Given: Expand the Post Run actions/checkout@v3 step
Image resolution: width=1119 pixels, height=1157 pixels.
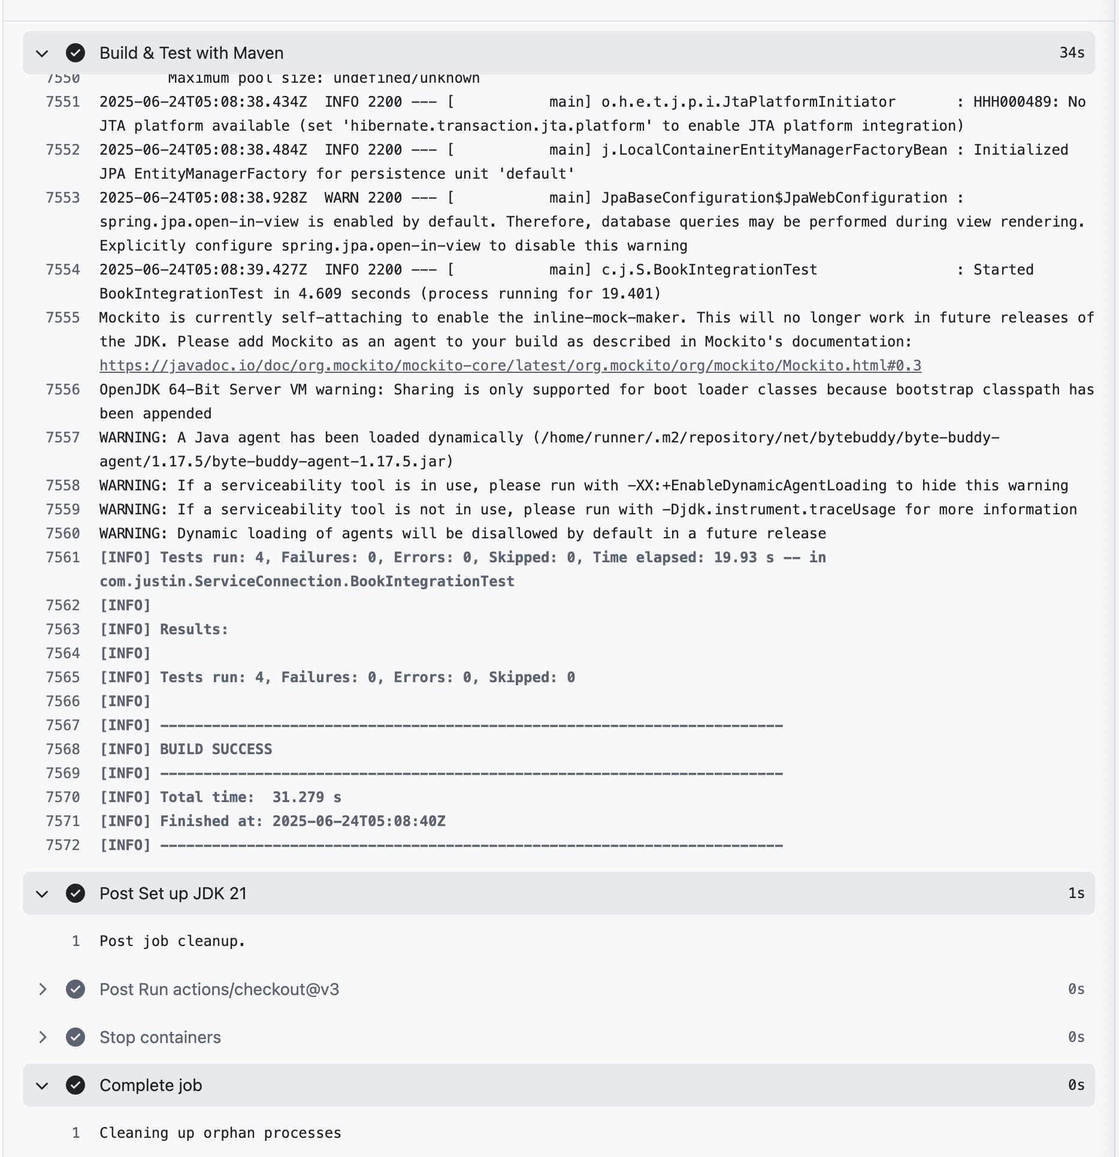Looking at the screenshot, I should pyautogui.click(x=42, y=990).
